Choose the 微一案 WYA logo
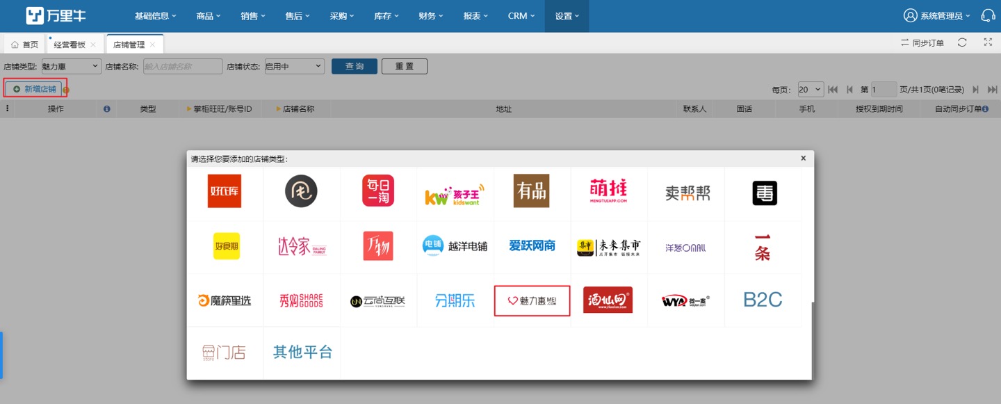 pos(685,301)
